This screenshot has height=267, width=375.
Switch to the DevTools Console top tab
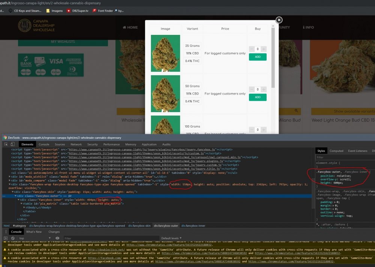pyautogui.click(x=44, y=144)
